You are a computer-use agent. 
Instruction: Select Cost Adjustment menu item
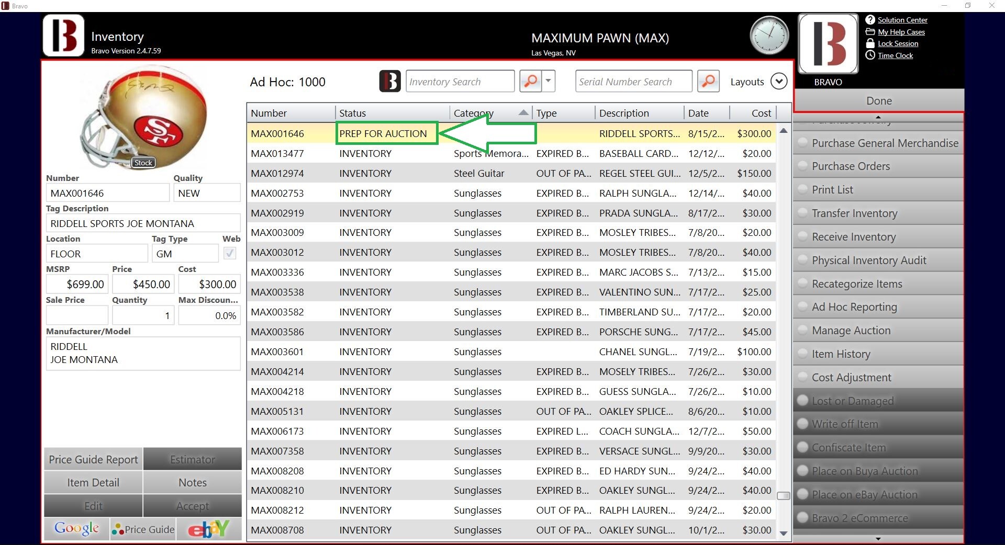tap(878, 378)
